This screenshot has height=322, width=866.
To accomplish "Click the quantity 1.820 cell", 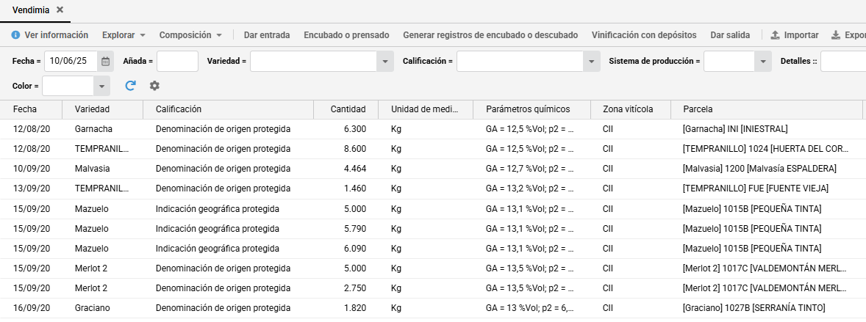I will (x=346, y=307).
